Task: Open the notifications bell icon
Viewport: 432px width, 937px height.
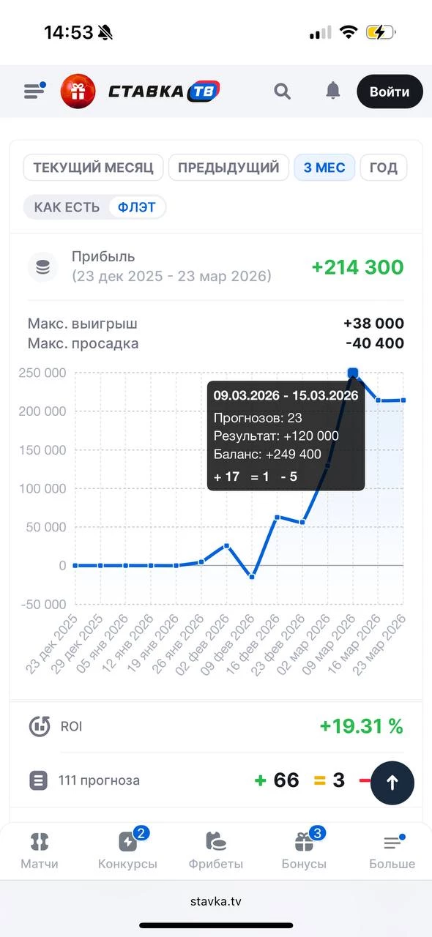Action: pos(332,91)
